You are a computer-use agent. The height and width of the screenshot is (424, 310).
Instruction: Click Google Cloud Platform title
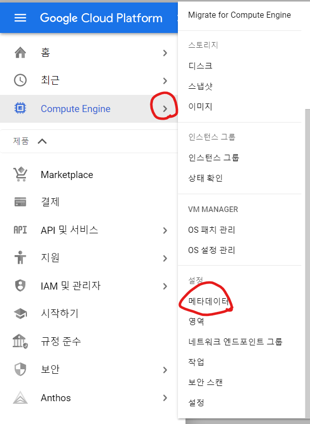point(101,18)
